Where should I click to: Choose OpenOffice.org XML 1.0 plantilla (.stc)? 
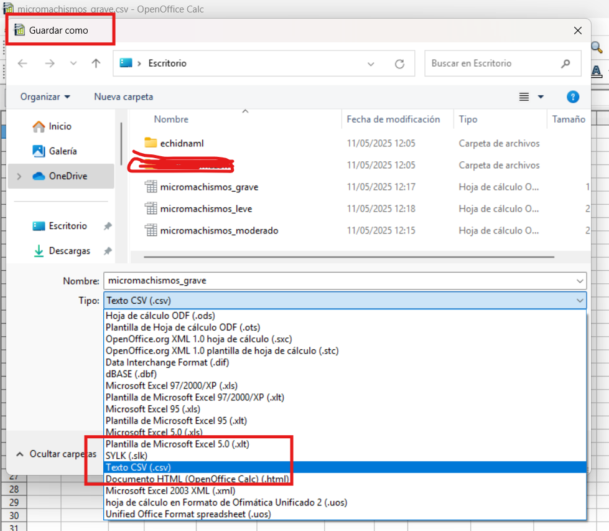pos(345,350)
